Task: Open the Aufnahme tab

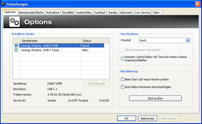Action: tap(53, 13)
